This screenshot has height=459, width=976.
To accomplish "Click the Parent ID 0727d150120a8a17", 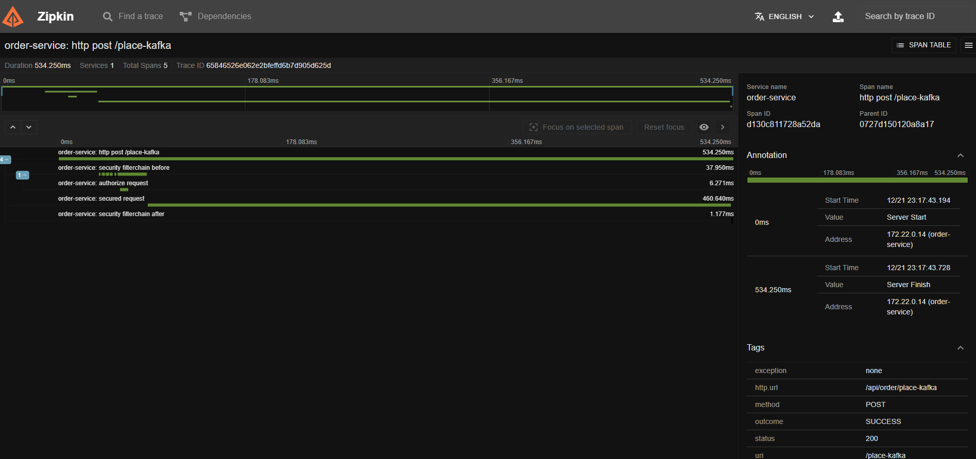I will 897,124.
